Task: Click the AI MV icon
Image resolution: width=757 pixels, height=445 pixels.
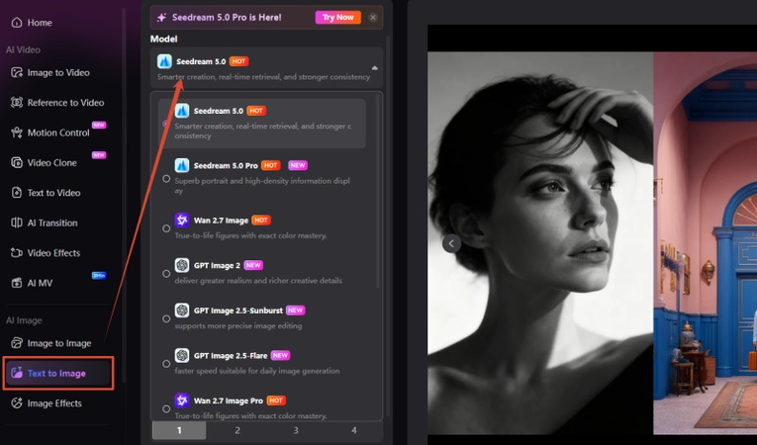Action: click(x=17, y=283)
